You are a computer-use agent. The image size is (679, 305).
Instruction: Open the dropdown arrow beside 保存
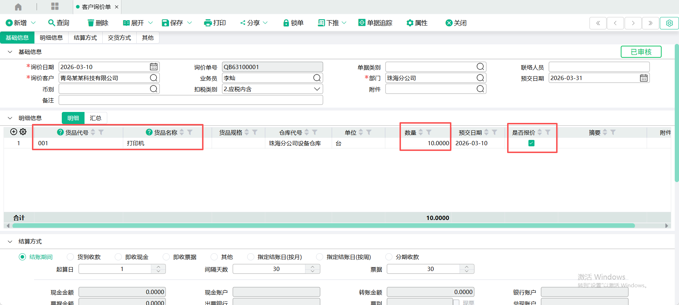pos(190,23)
